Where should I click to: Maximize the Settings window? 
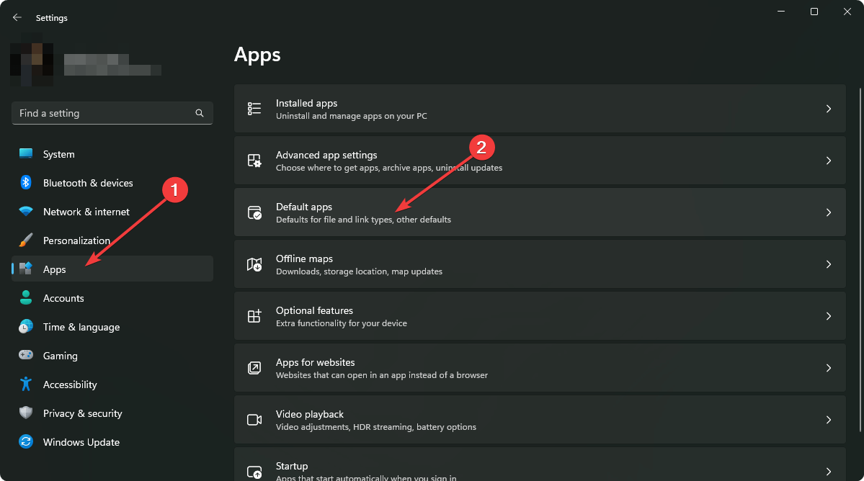pyautogui.click(x=814, y=12)
